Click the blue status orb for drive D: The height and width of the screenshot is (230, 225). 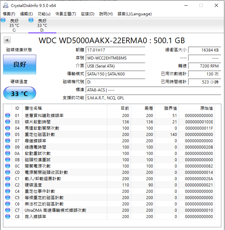[x=31, y=20]
